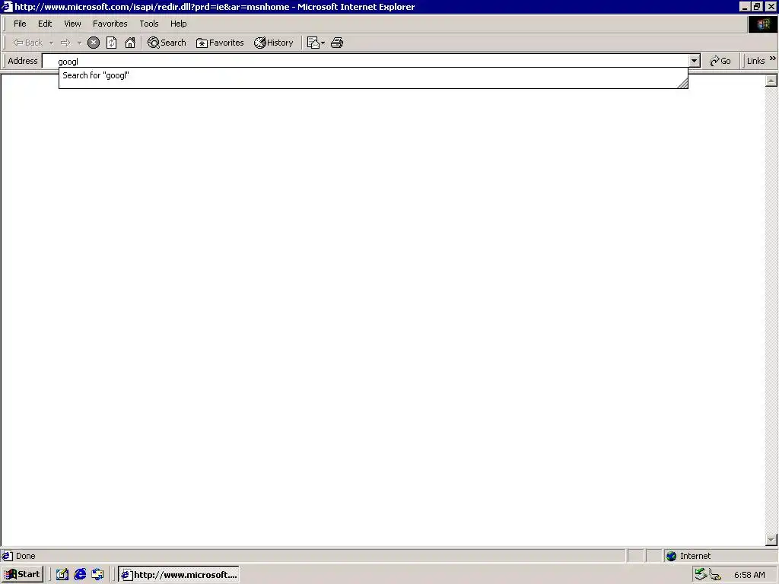Click the Internet zone globe icon

click(x=671, y=556)
